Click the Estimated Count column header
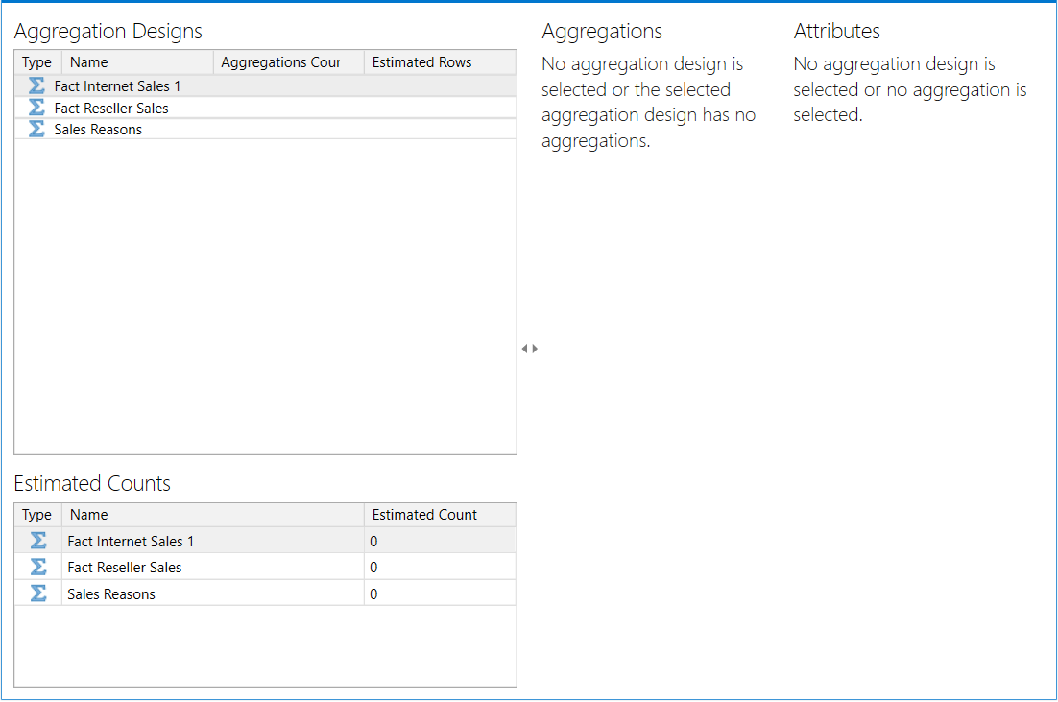This screenshot has height=702, width=1058. point(424,514)
